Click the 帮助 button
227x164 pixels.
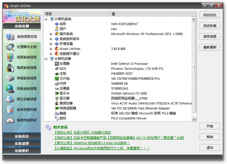coord(210,137)
